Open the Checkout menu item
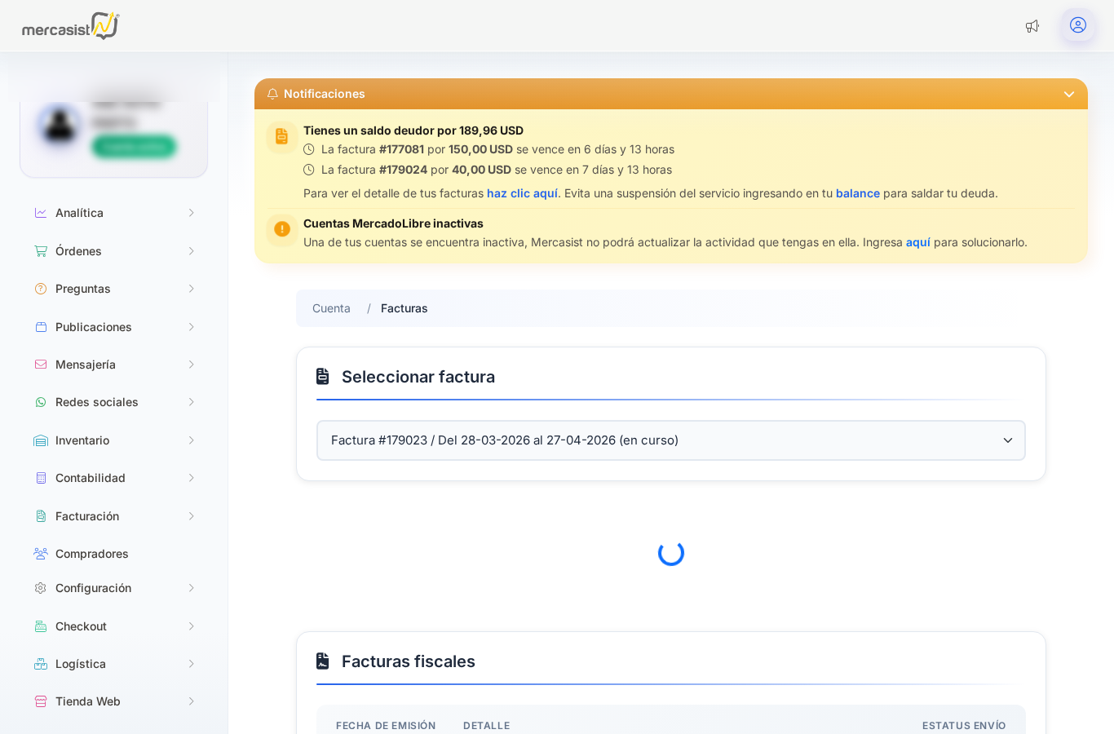The image size is (1114, 734). (x=114, y=626)
